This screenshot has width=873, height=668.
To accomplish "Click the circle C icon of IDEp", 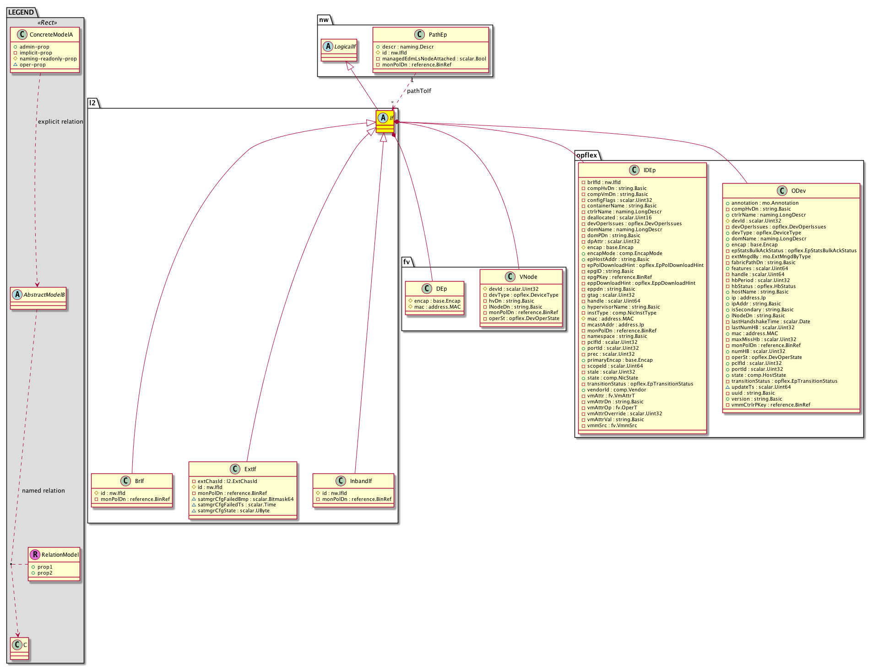I will point(634,170).
